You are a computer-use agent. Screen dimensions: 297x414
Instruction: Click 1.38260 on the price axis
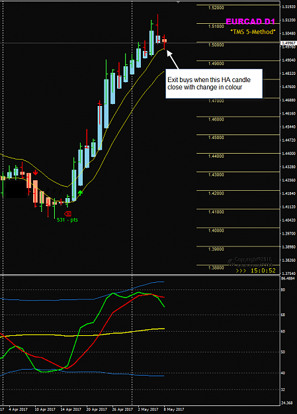tap(288, 260)
